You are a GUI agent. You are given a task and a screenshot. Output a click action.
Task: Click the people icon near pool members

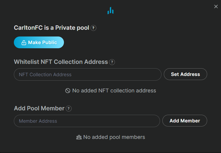(79, 137)
